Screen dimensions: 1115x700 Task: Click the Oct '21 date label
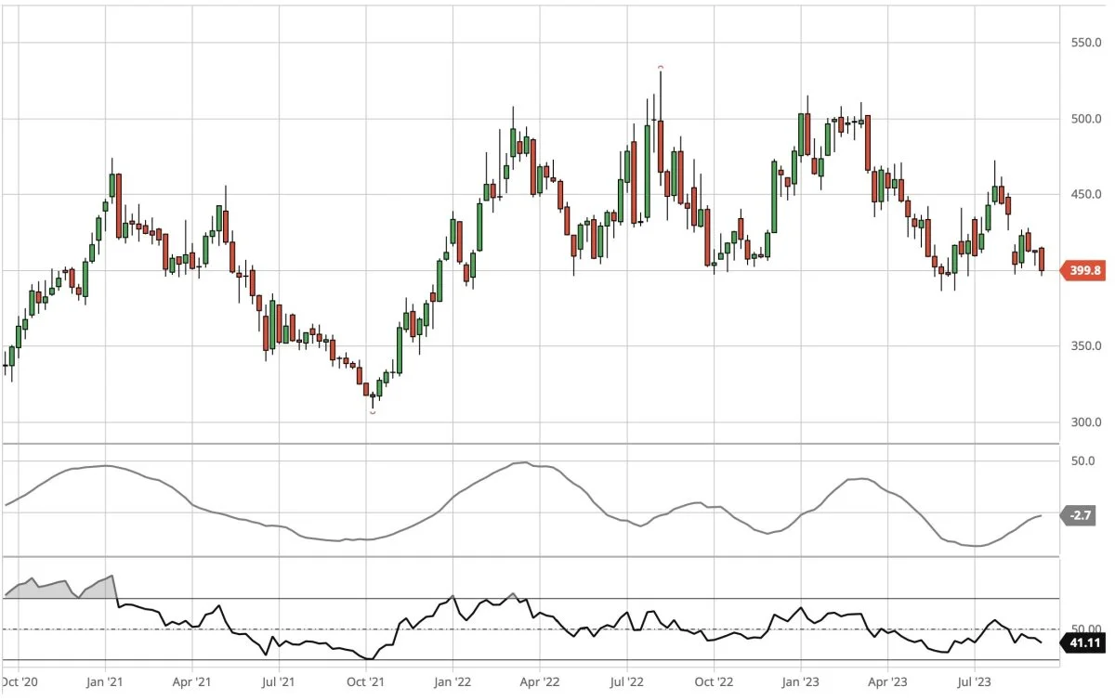pyautogui.click(x=365, y=682)
